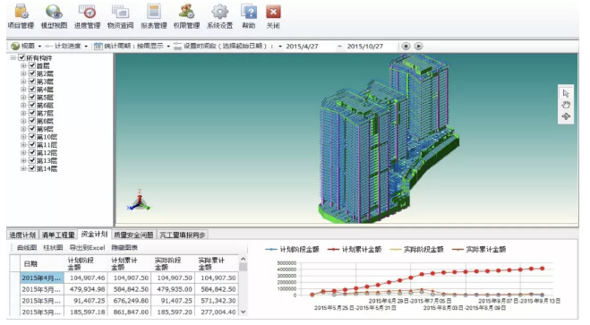Click the 曲线图 button
Image resolution: width=590 pixels, height=325 pixels.
click(x=27, y=247)
